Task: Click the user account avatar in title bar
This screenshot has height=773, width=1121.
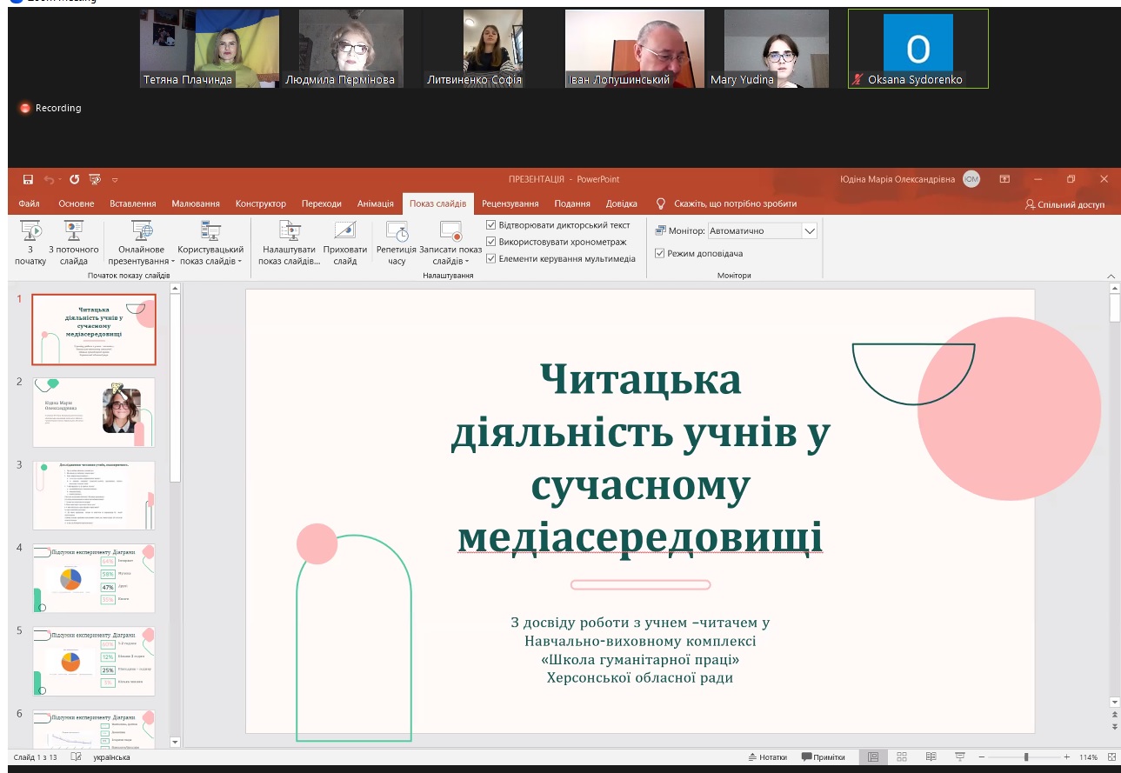Action: click(971, 179)
